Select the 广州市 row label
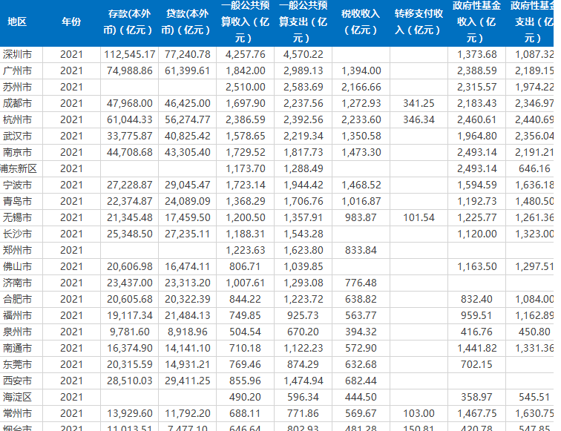 coord(17,70)
